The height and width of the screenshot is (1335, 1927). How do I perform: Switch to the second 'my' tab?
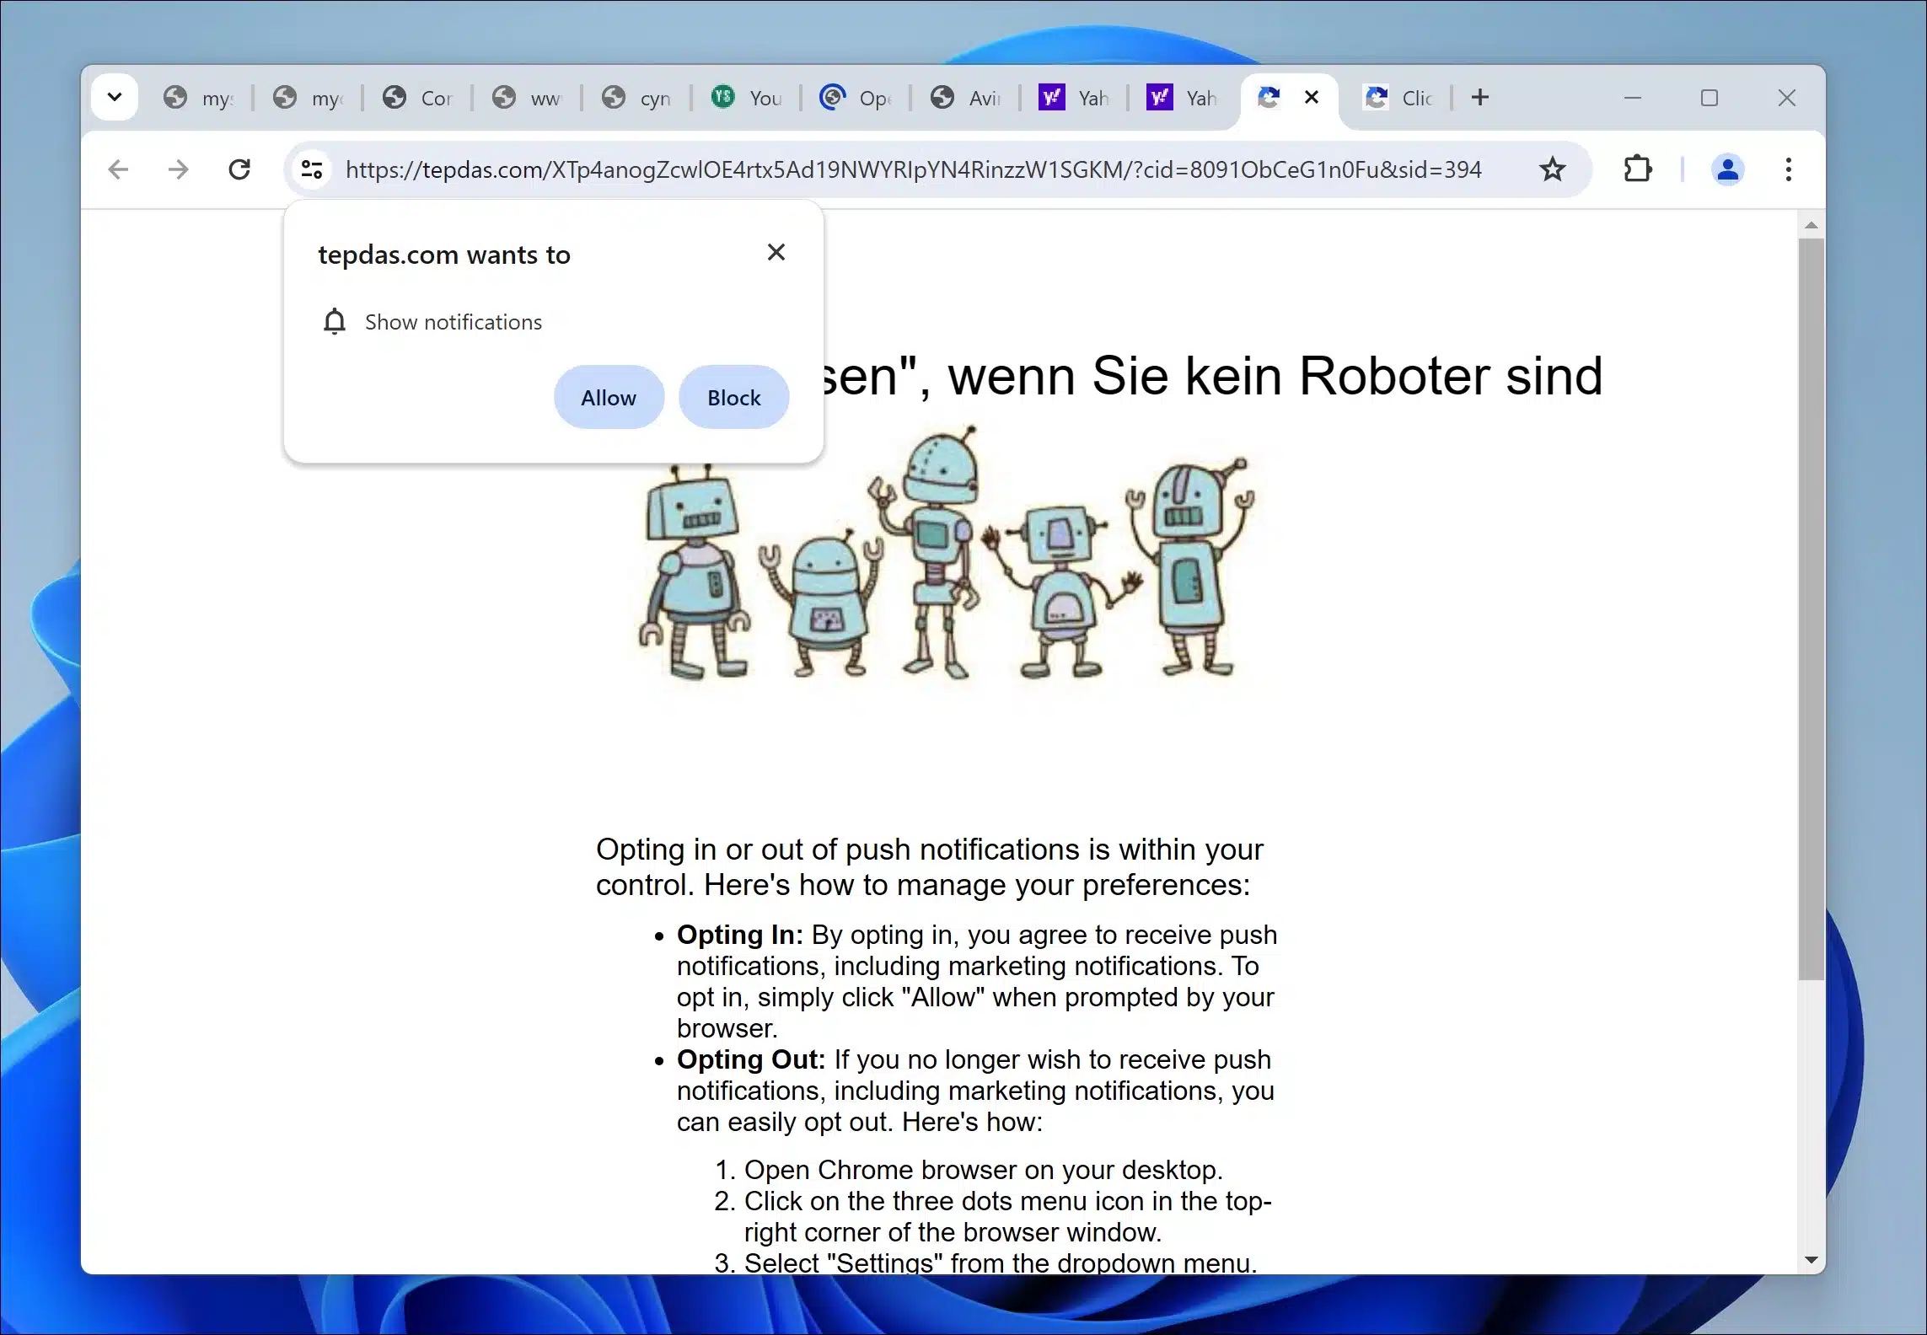308,98
